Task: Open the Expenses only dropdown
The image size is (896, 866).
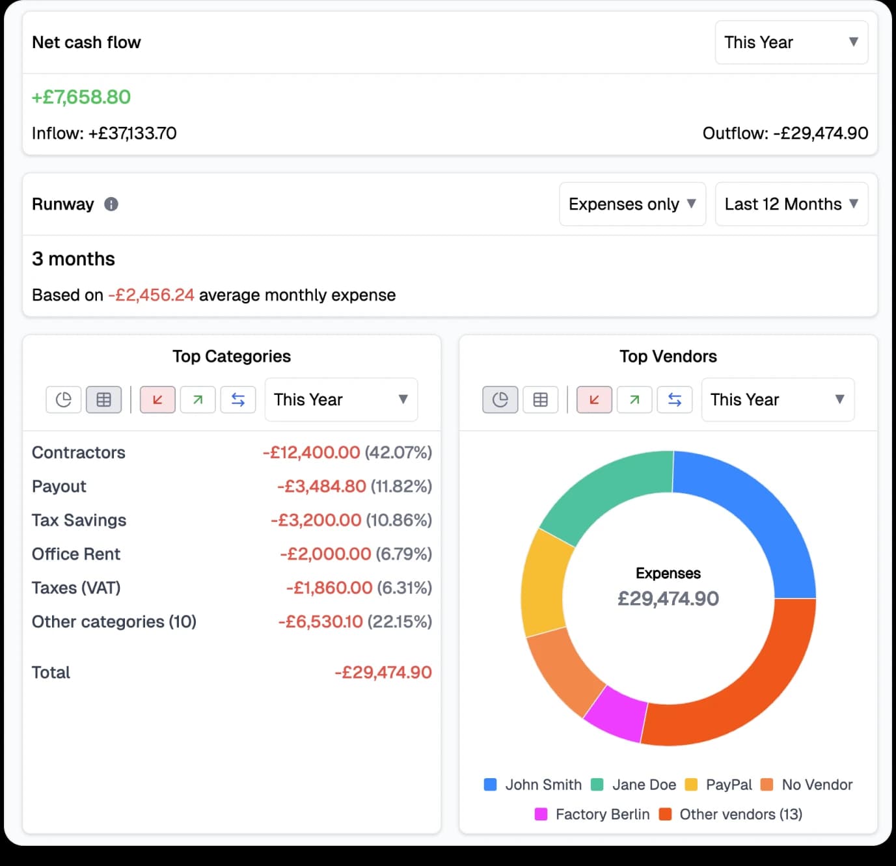Action: coord(632,204)
